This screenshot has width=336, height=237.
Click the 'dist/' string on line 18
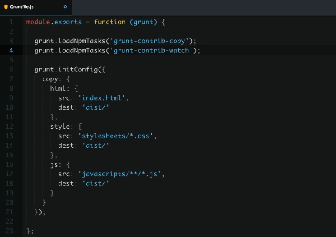click(x=96, y=184)
